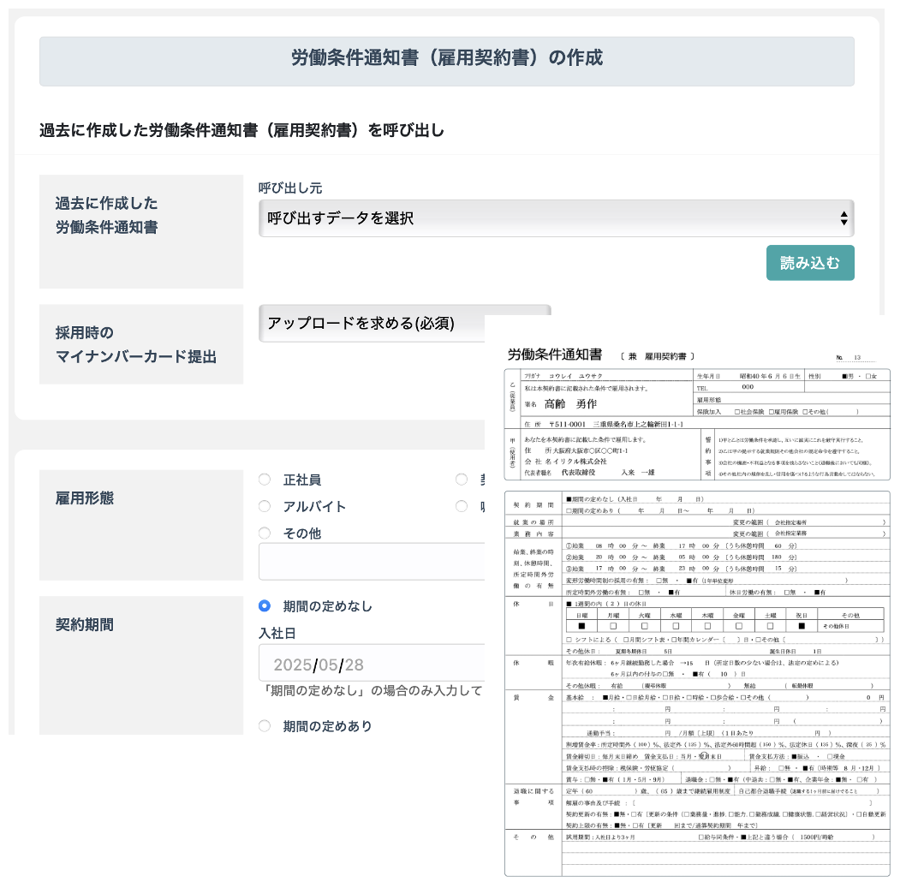Click the 入社日 label text
918x894 pixels.
tap(277, 634)
